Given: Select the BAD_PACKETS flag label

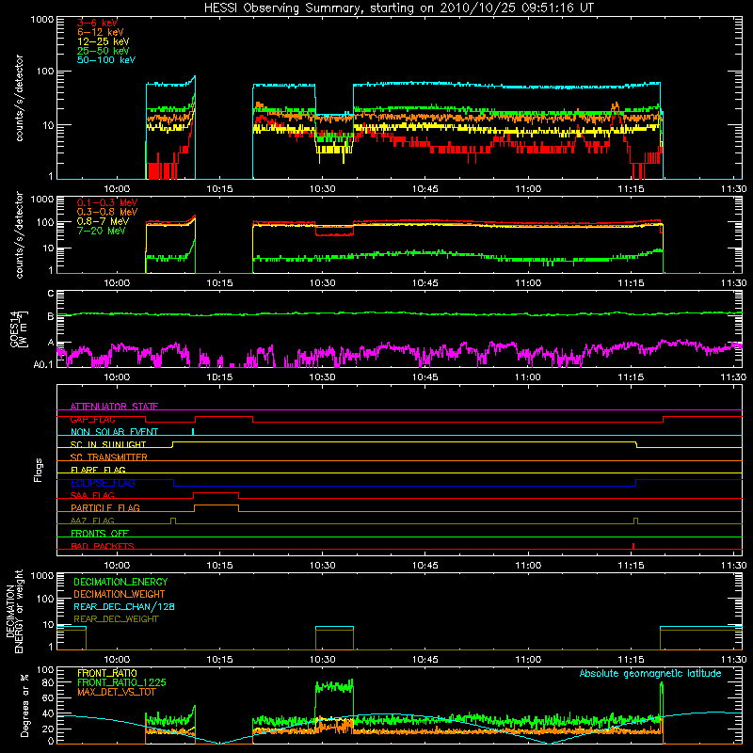Looking at the screenshot, I should pos(103,546).
